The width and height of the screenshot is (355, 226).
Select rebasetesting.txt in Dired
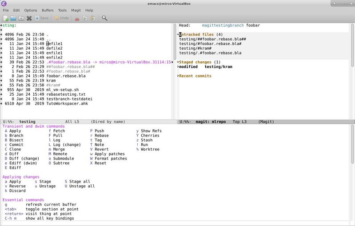[x=66, y=94]
